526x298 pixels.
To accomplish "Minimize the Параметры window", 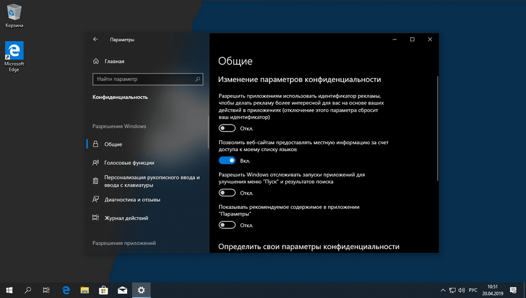I will [x=395, y=39].
